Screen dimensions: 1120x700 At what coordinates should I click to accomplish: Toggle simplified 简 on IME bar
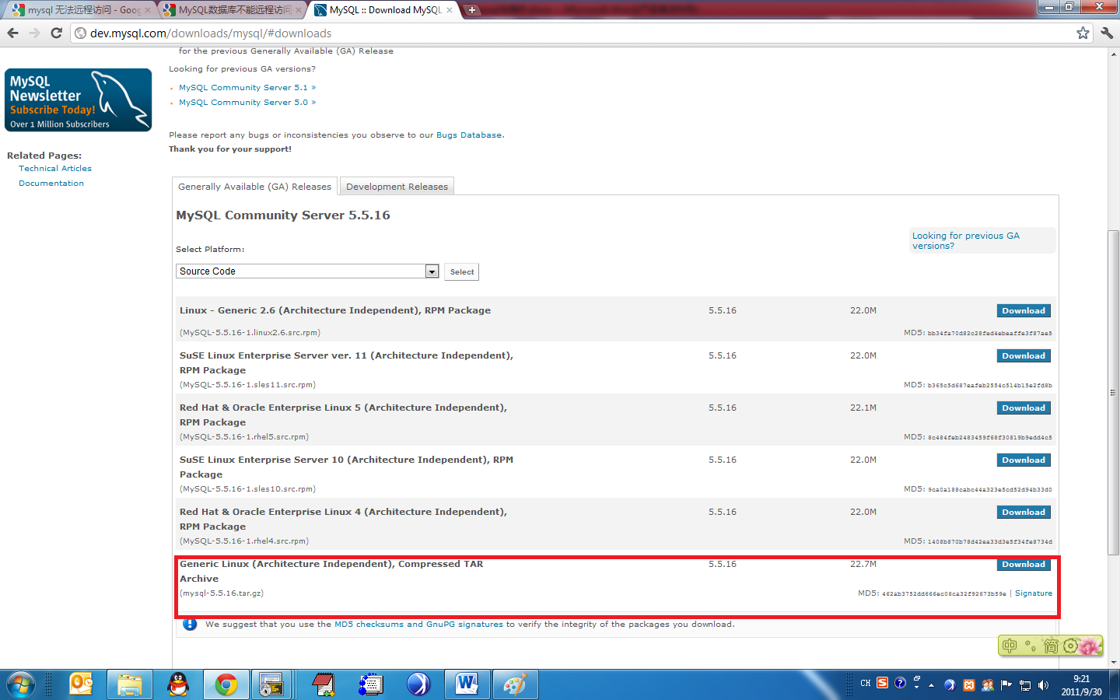[x=1052, y=646]
